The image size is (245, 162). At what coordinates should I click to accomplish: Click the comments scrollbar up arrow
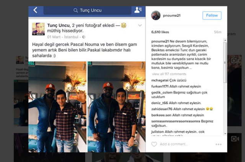225,40
